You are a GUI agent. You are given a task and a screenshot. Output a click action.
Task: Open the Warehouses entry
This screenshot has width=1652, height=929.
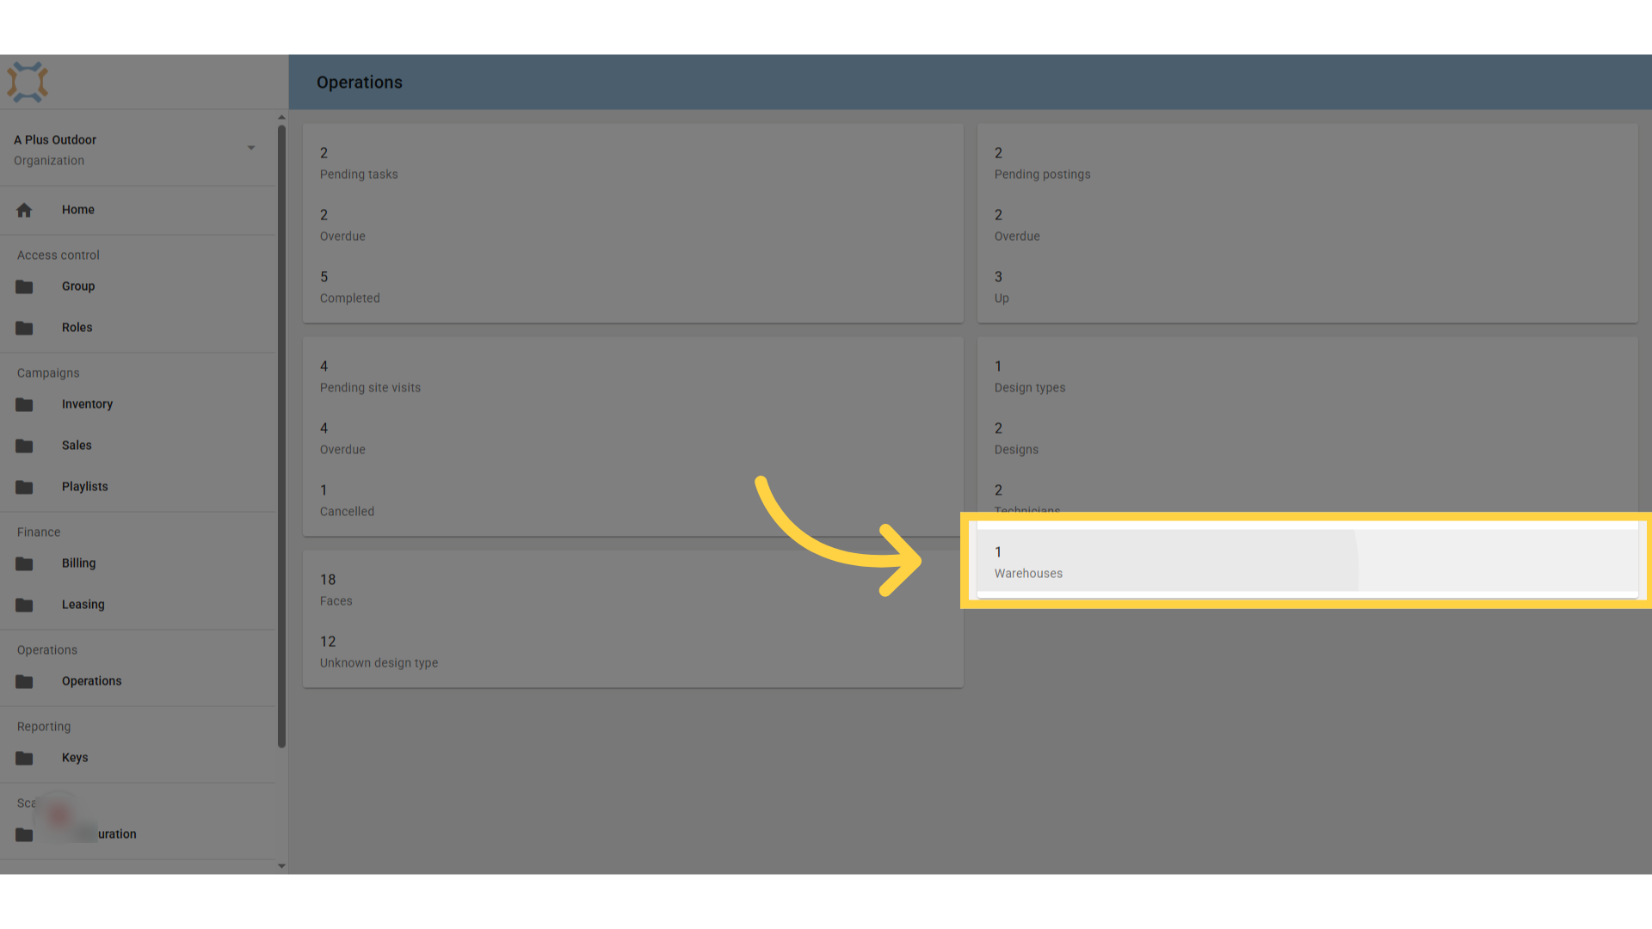pos(1307,562)
